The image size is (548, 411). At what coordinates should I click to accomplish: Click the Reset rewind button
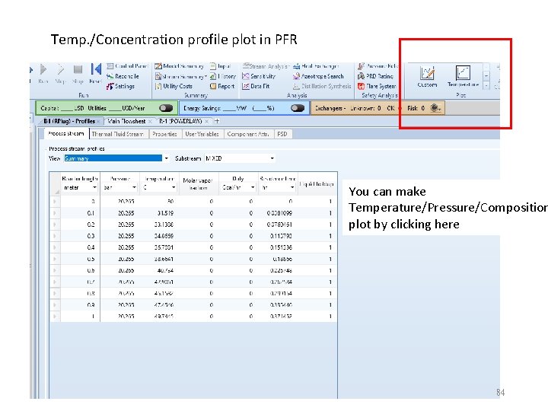coord(95,73)
